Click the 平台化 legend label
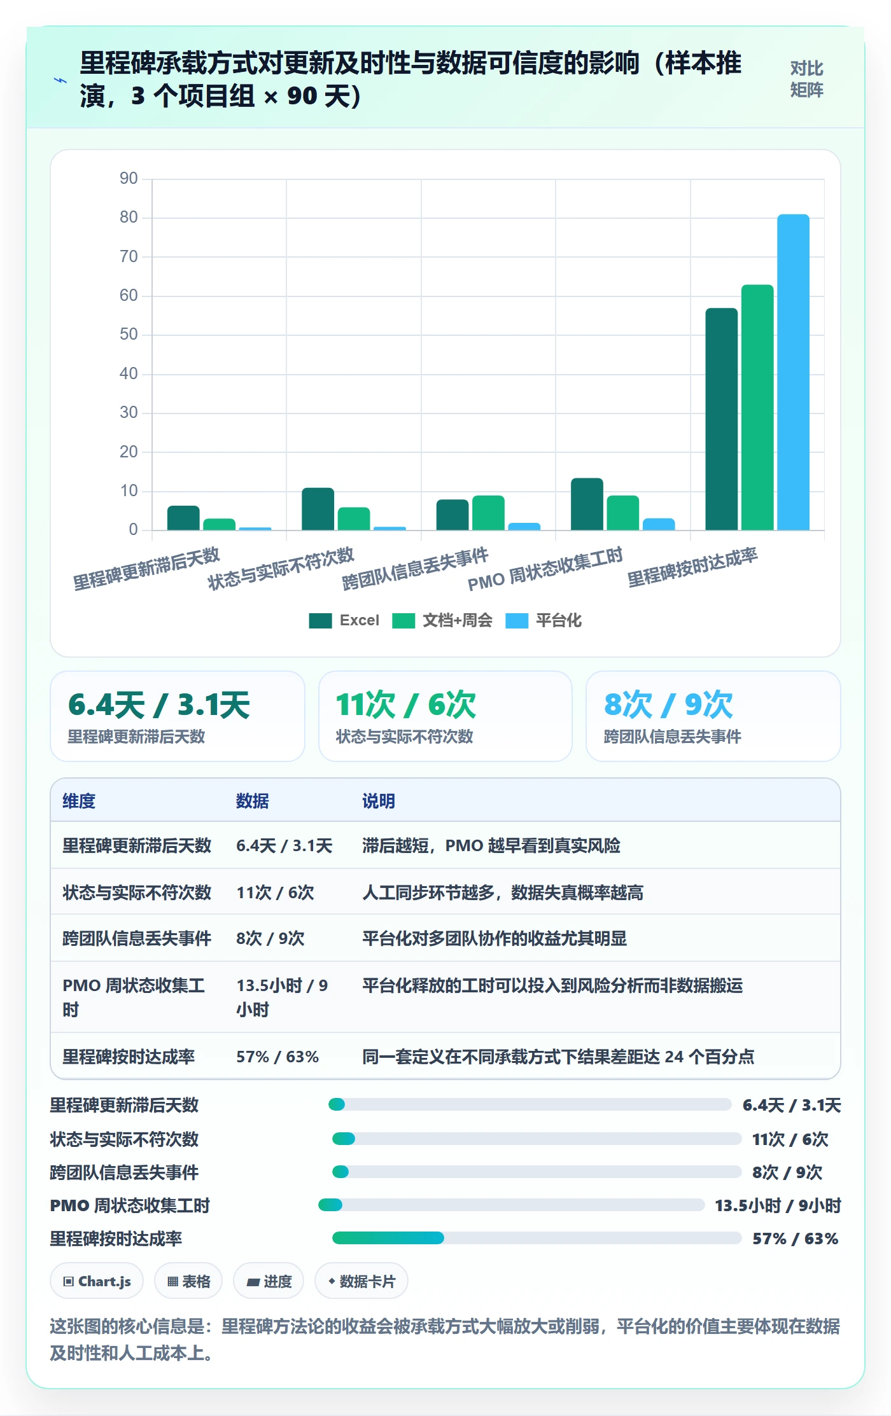Screen dimensions: 891x1416 [x=559, y=621]
